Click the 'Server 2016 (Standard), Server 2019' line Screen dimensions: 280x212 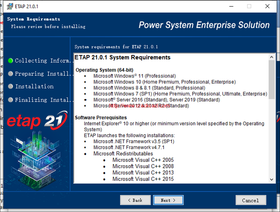[157, 100]
